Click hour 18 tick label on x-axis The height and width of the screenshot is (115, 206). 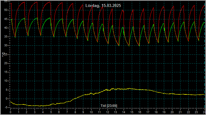(156, 112)
